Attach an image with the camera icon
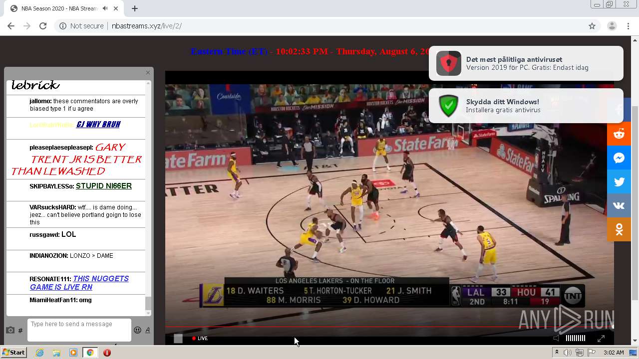The width and height of the screenshot is (639, 359). point(10,330)
